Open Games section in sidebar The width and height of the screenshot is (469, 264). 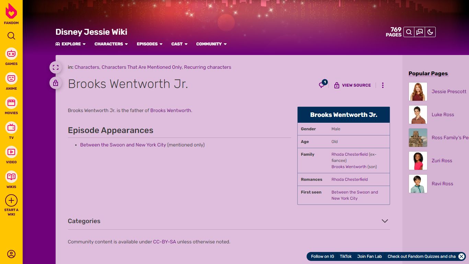(x=11, y=57)
